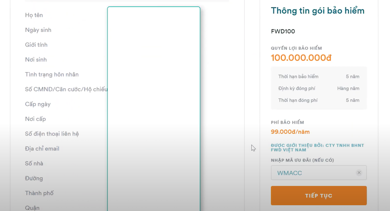
Task: Click the Thành phố label
Action: tap(39, 193)
